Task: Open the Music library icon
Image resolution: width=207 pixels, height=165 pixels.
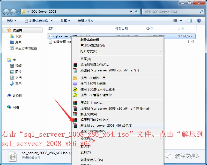Action: point(12,84)
